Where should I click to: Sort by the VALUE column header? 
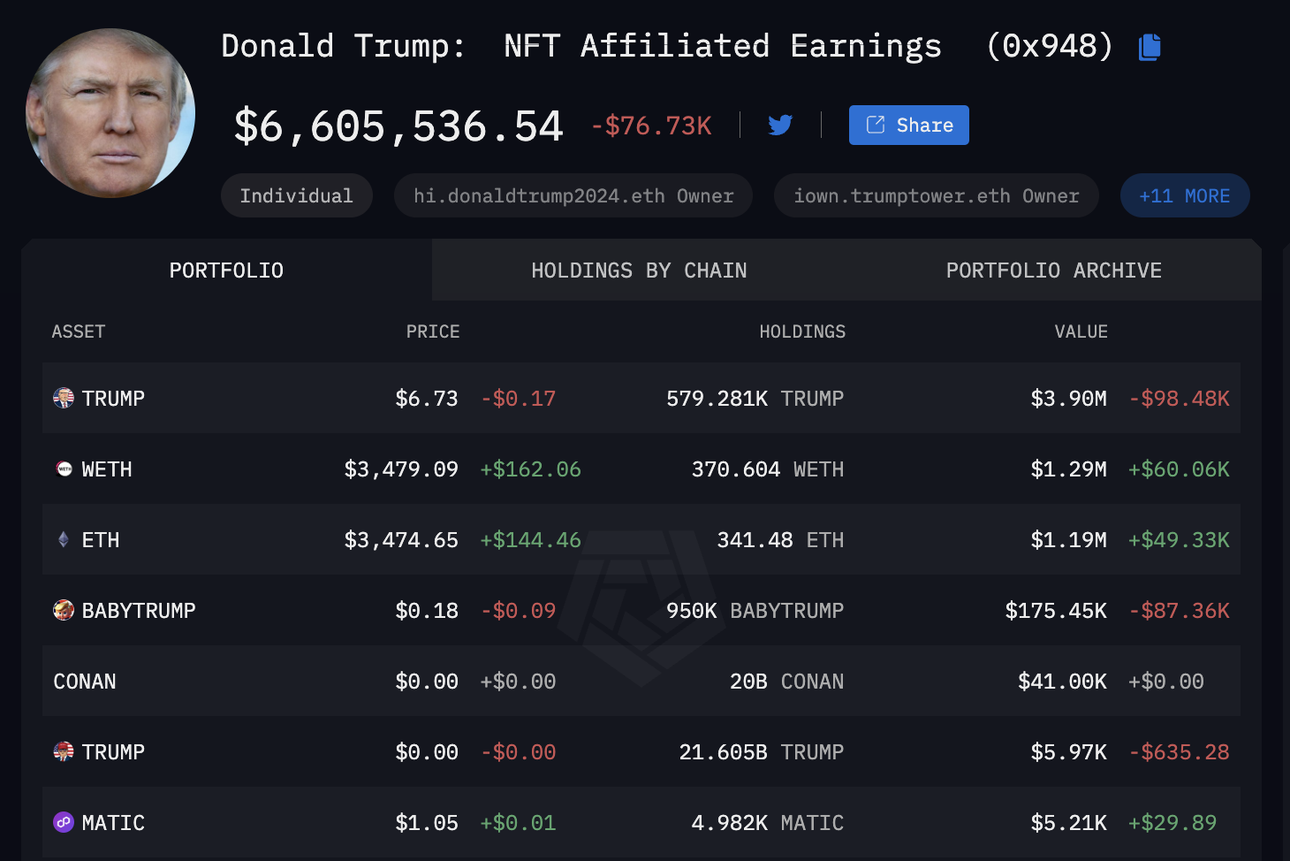tap(1081, 331)
